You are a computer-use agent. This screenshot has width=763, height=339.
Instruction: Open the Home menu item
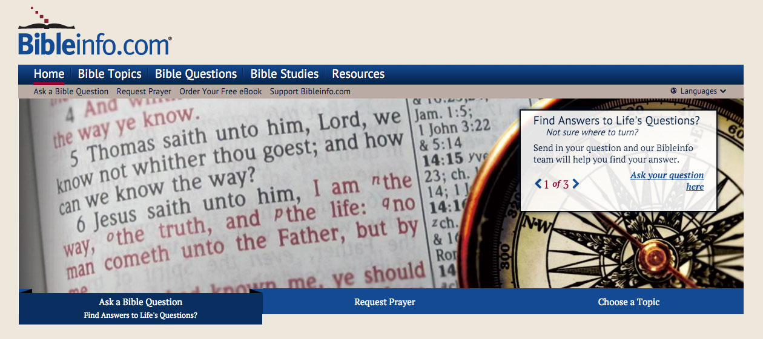pos(49,74)
